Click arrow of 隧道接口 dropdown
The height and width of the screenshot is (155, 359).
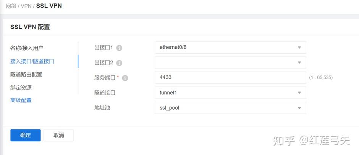(x=299, y=93)
